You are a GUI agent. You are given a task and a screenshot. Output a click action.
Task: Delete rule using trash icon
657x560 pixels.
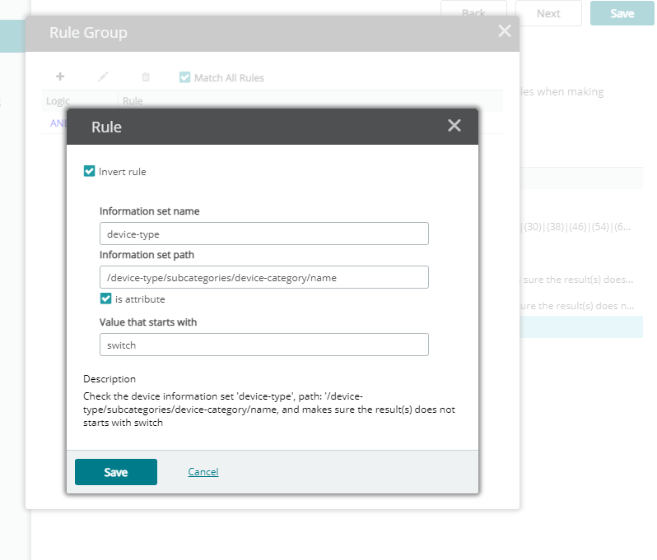coord(146,77)
